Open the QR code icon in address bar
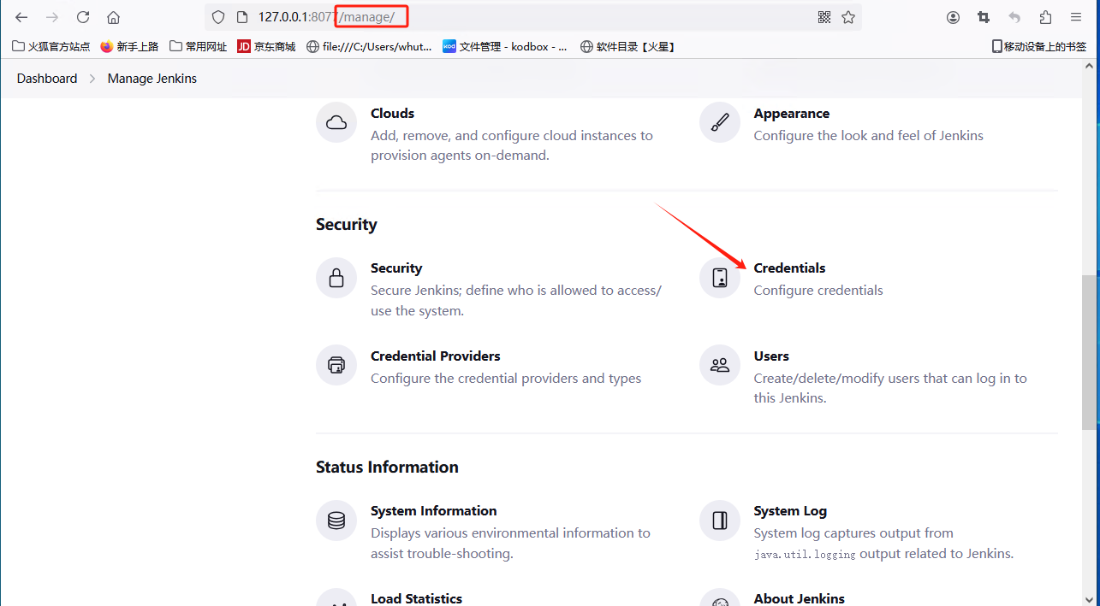The width and height of the screenshot is (1100, 606). pyautogui.click(x=824, y=17)
